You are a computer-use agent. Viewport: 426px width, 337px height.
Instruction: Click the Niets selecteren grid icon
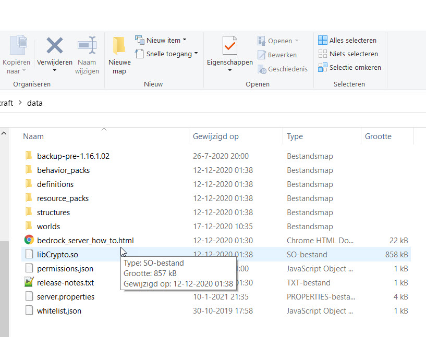[x=322, y=54]
